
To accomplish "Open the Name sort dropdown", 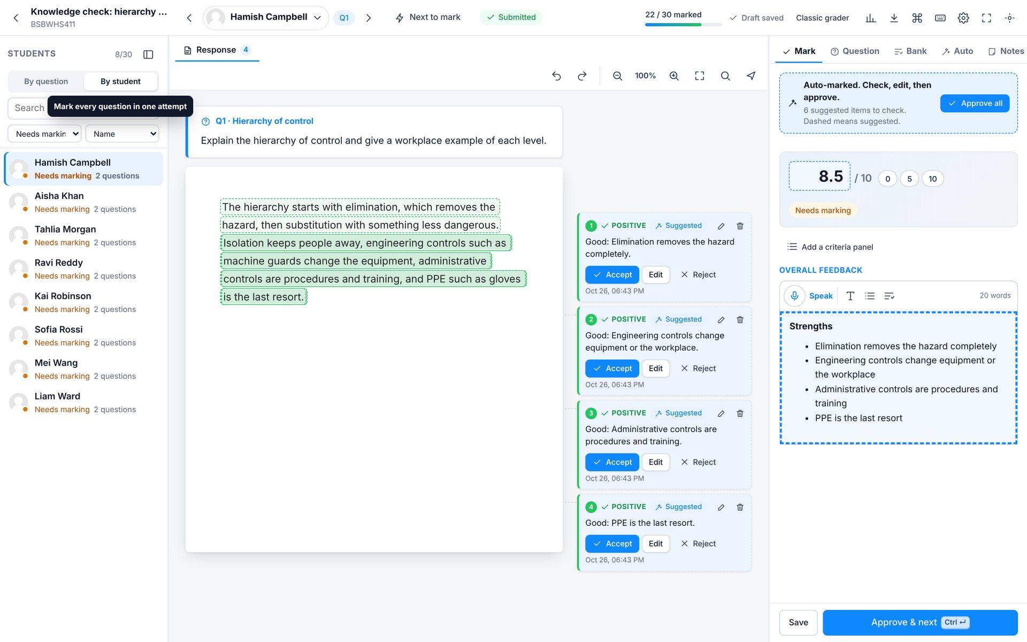I will click(x=122, y=134).
